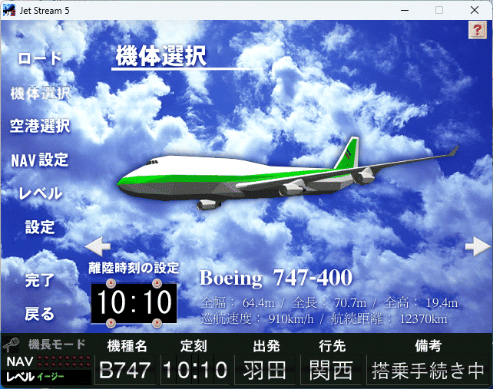Open NAV設定 menu item

click(x=40, y=160)
